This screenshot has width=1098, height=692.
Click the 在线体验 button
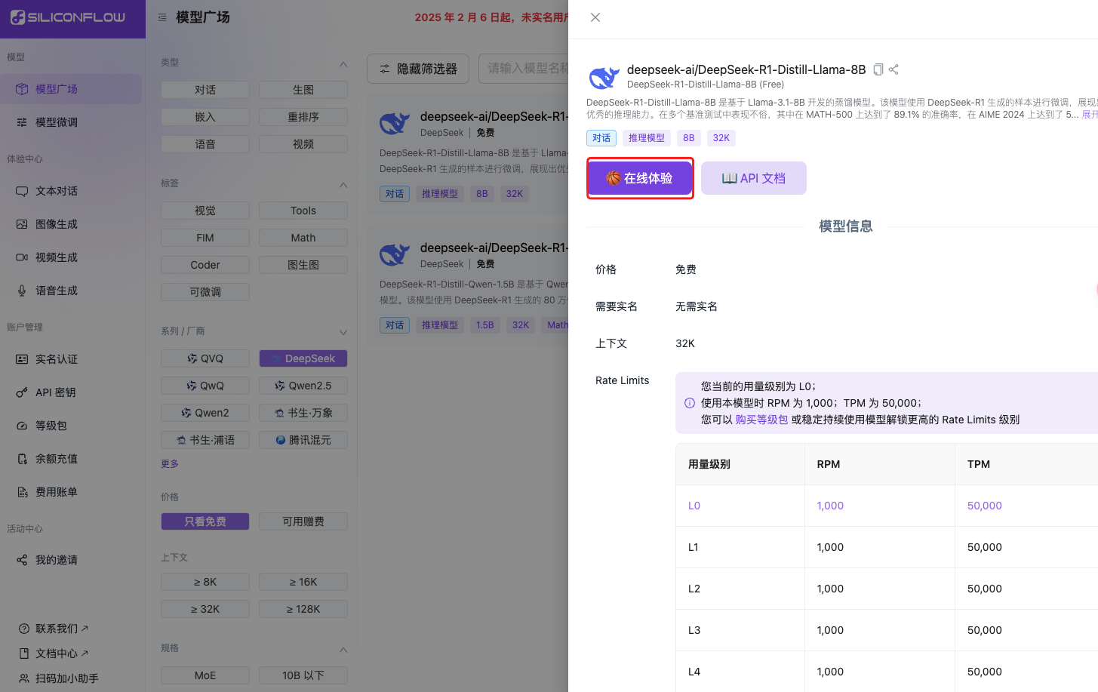click(640, 178)
